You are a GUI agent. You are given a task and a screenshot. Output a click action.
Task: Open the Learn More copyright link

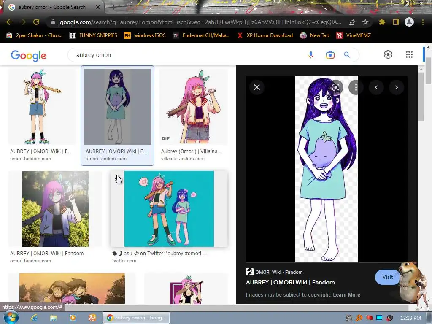(347, 295)
